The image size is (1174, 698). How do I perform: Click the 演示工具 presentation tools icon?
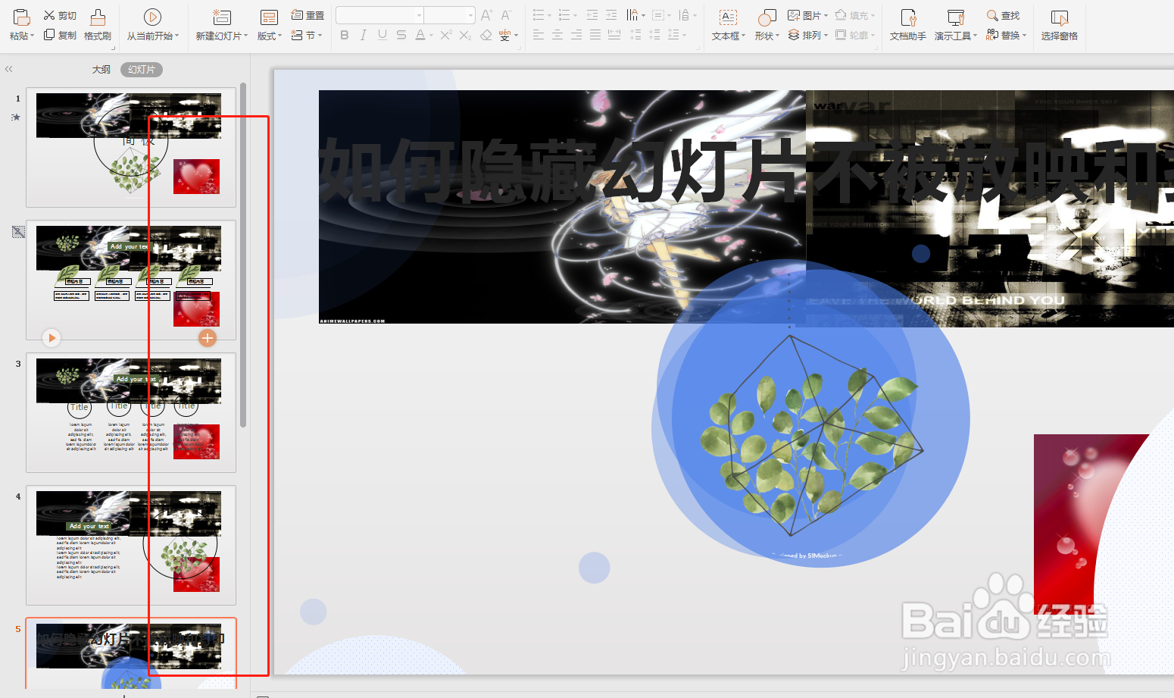956,17
